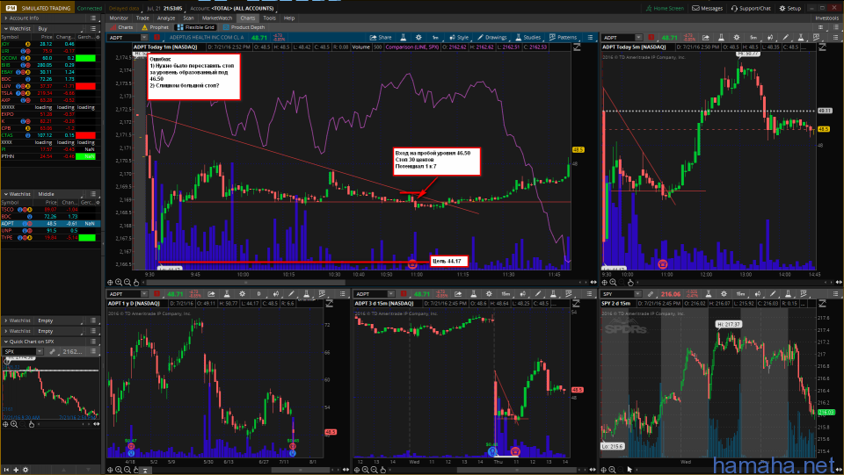Open settings gear on ADPT 5m chart
This screenshot has height=475, width=844.
click(x=737, y=38)
